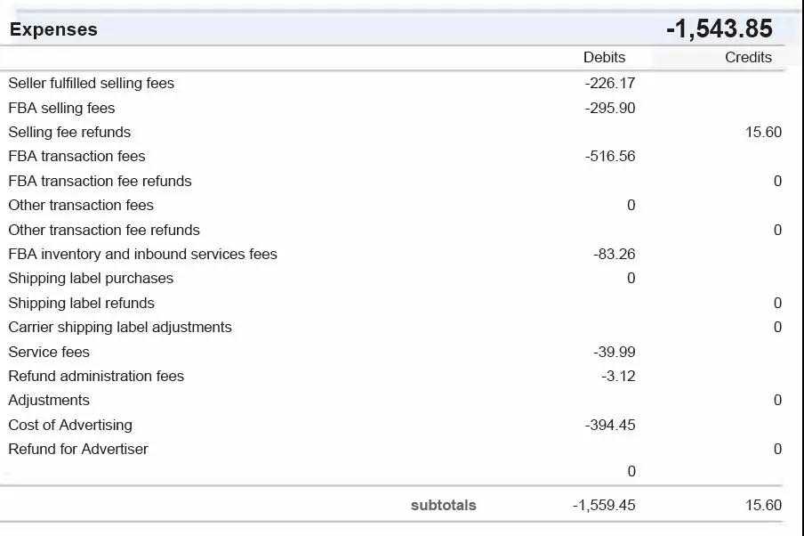
Task: Click the Credits column header
Action: click(748, 57)
